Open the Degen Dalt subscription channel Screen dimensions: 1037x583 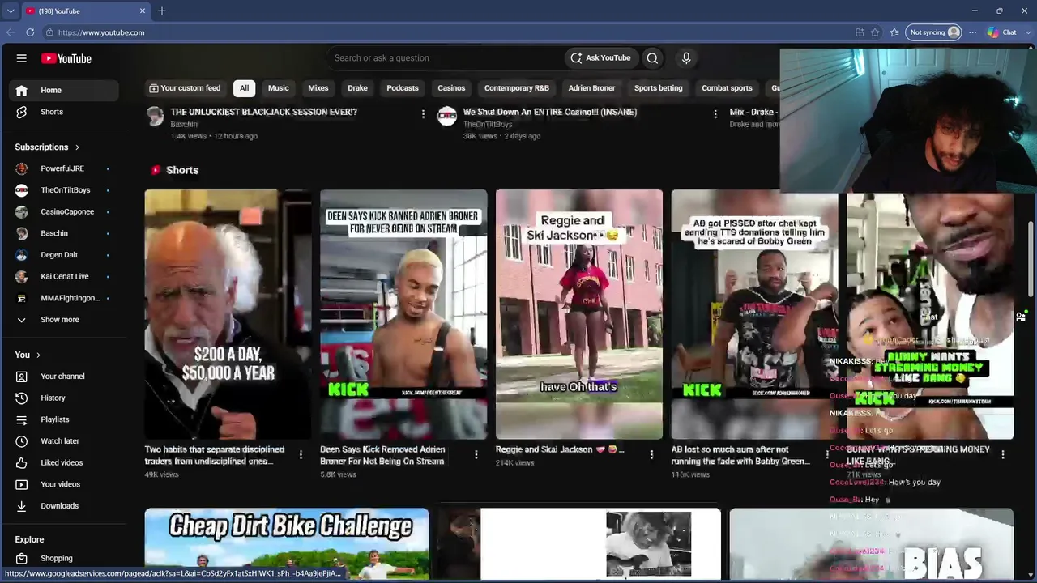65,255
